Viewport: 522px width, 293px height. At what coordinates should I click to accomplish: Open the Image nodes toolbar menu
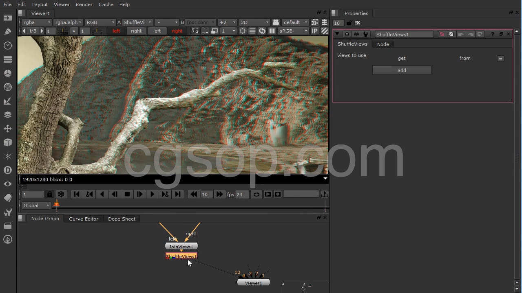[7, 18]
